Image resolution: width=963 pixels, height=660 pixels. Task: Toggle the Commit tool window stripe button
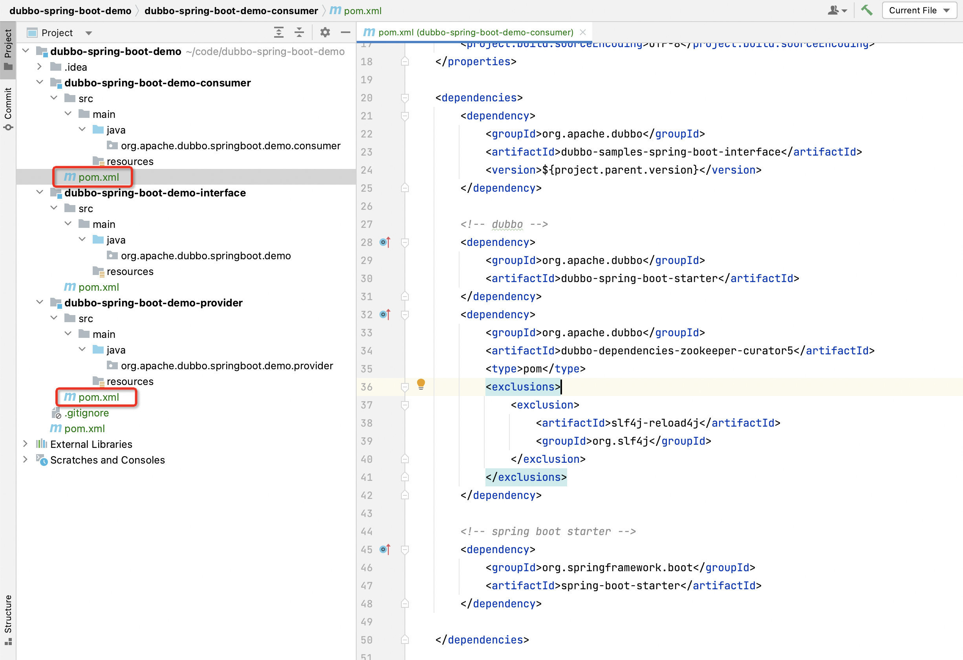(8, 108)
